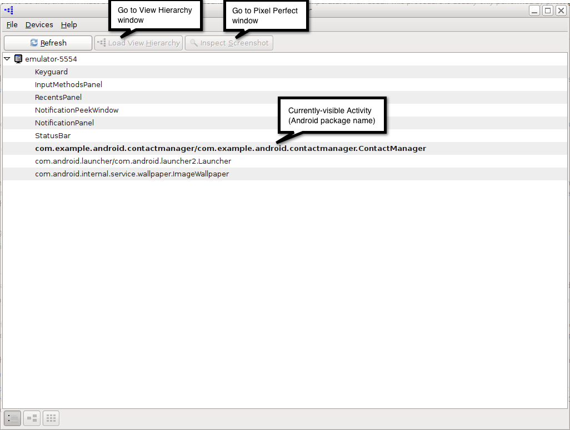Select the StatusBar window
The image size is (570, 430).
tap(53, 135)
